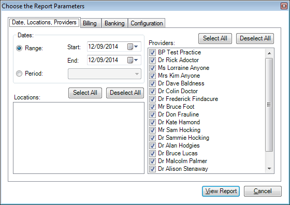Viewport: 290px width, 205px height.
Task: Go to the Configuration tab
Action: pyautogui.click(x=147, y=23)
